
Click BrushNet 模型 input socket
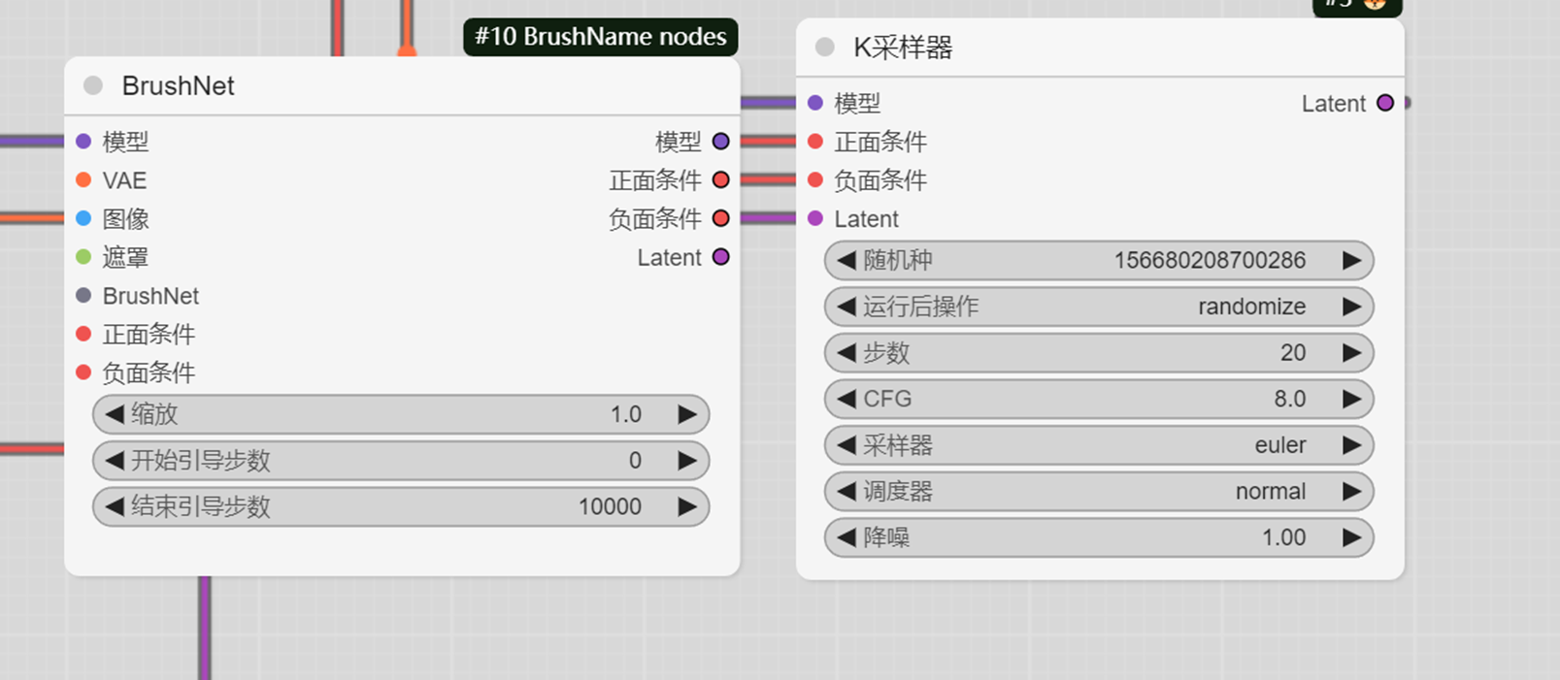tap(83, 142)
